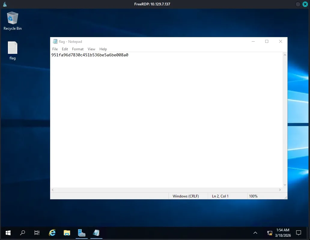Click Ln 2, Col 1 status entry
Image resolution: width=310 pixels, height=240 pixels.
pyautogui.click(x=220, y=196)
